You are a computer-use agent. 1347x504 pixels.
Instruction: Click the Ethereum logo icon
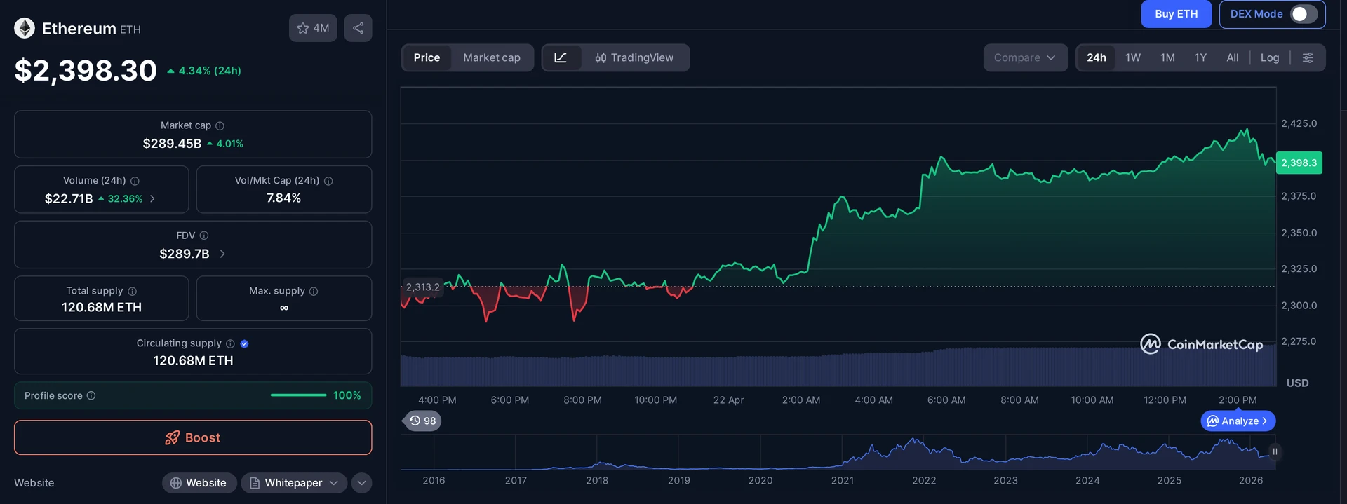click(x=25, y=28)
